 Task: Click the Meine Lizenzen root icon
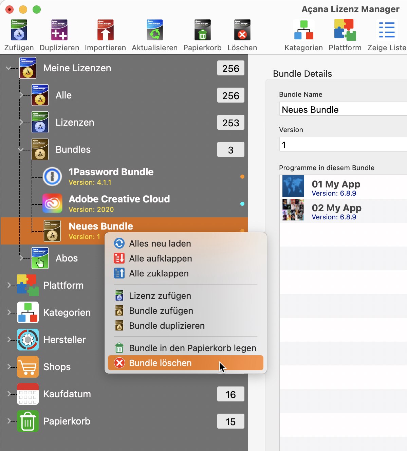pyautogui.click(x=28, y=68)
